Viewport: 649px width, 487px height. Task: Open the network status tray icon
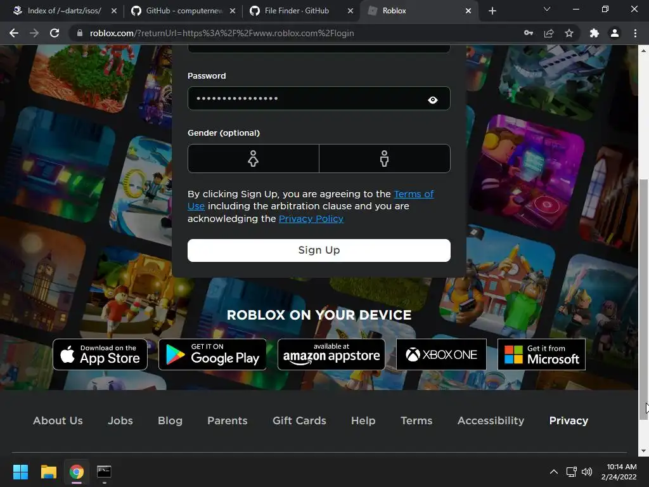572,472
